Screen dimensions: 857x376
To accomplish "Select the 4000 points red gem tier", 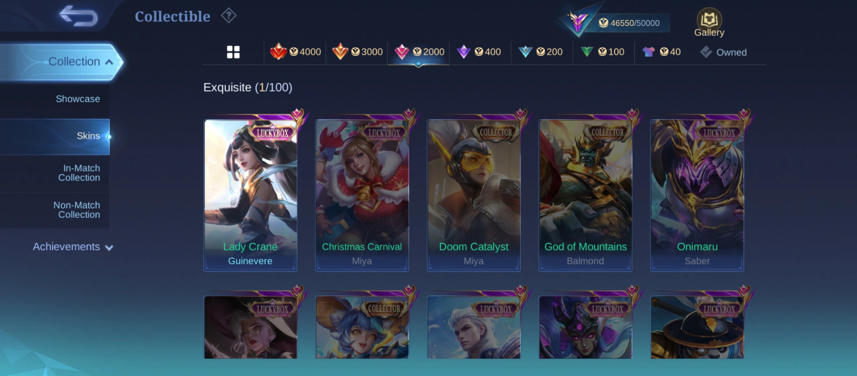I will click(295, 52).
